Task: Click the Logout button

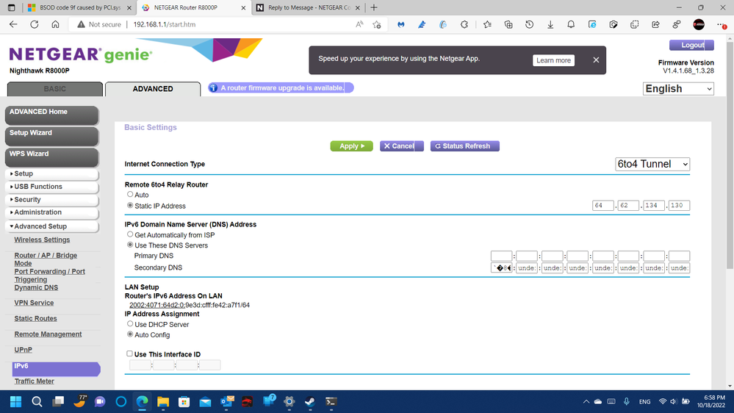Action: tap(691, 45)
